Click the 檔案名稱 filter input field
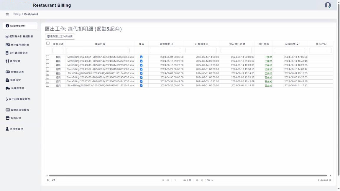The height and width of the screenshot is (191, 340). click(98, 50)
